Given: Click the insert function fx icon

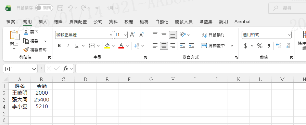Looking at the screenshot, I should click(66, 69).
